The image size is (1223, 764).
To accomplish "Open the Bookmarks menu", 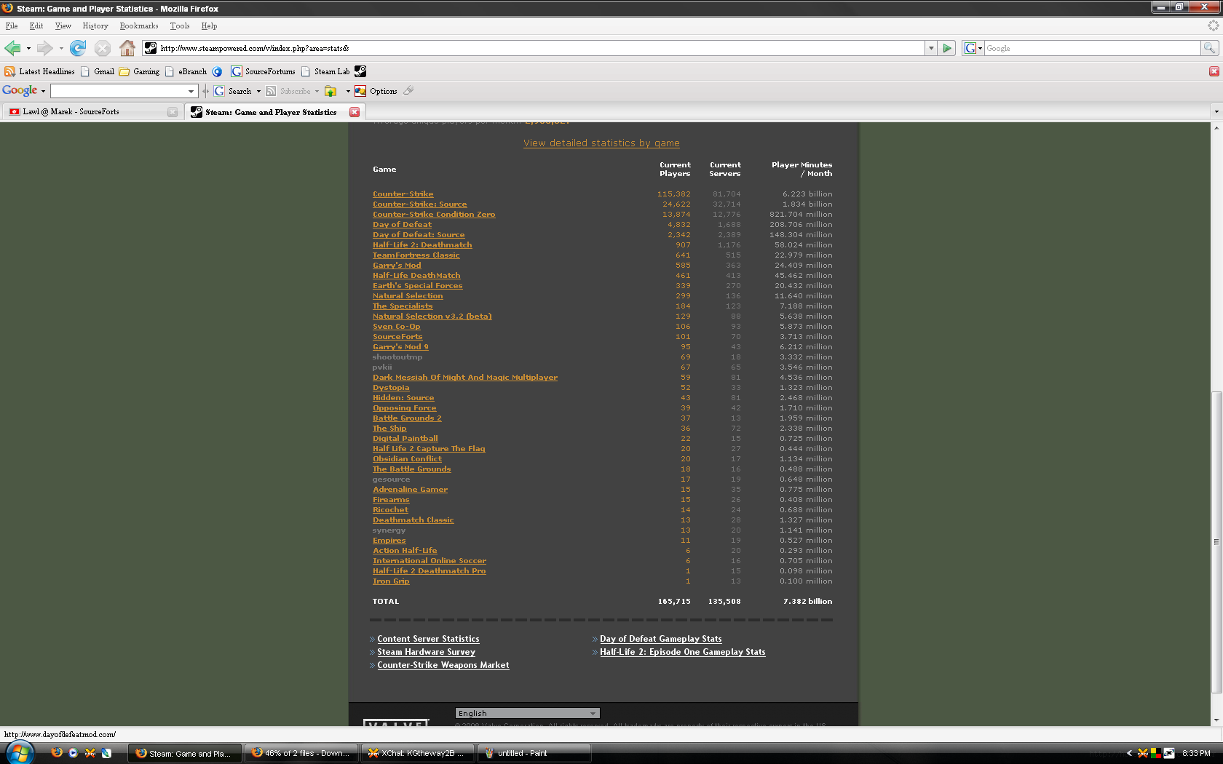I will click(138, 25).
